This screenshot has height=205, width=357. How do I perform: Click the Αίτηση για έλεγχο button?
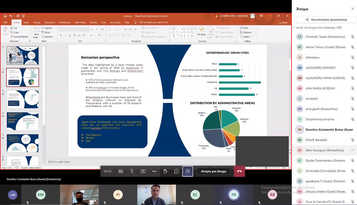[214, 171]
